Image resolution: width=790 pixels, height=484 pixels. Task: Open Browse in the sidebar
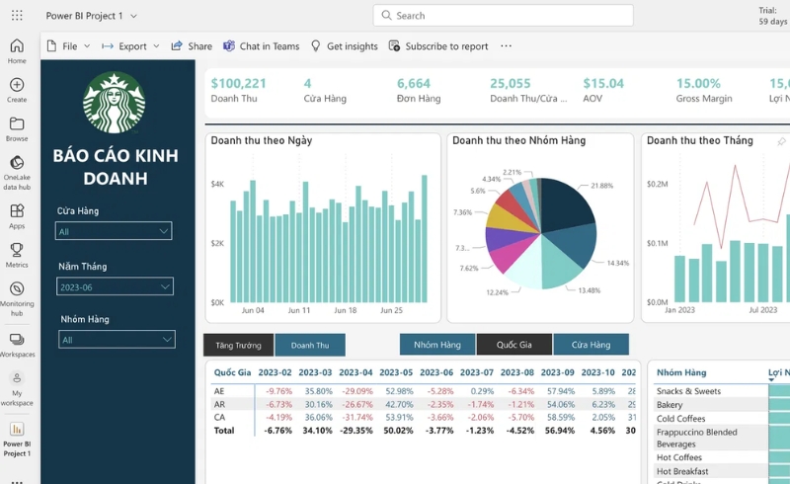pos(17,129)
